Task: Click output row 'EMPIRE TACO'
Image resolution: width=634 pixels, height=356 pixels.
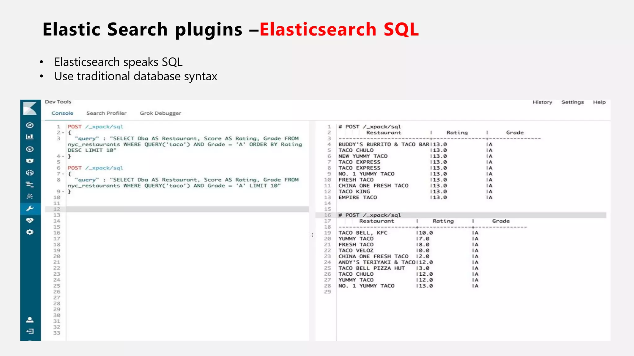Action: (358, 197)
